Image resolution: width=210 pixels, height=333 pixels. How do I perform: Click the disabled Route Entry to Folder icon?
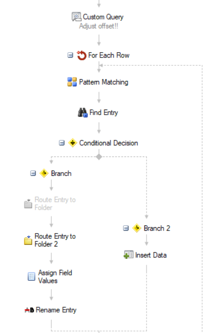click(28, 204)
